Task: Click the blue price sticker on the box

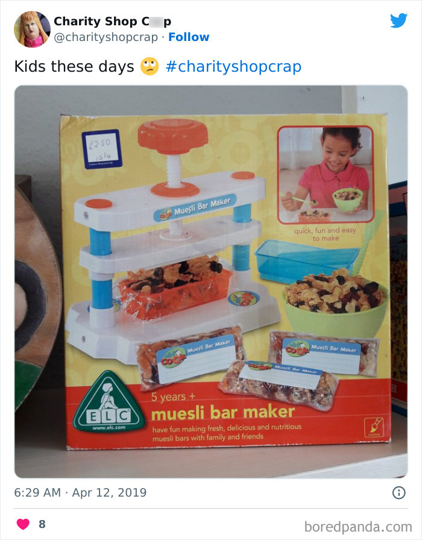Action: (x=102, y=149)
